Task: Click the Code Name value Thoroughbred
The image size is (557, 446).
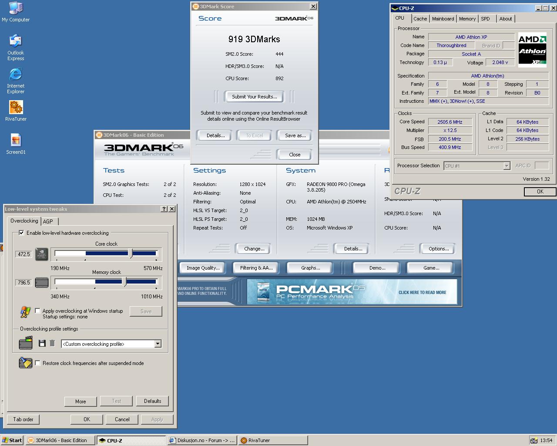Action: pyautogui.click(x=451, y=45)
